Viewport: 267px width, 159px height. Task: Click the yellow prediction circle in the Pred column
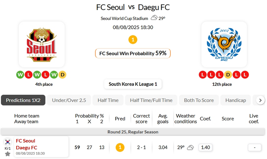120,147
